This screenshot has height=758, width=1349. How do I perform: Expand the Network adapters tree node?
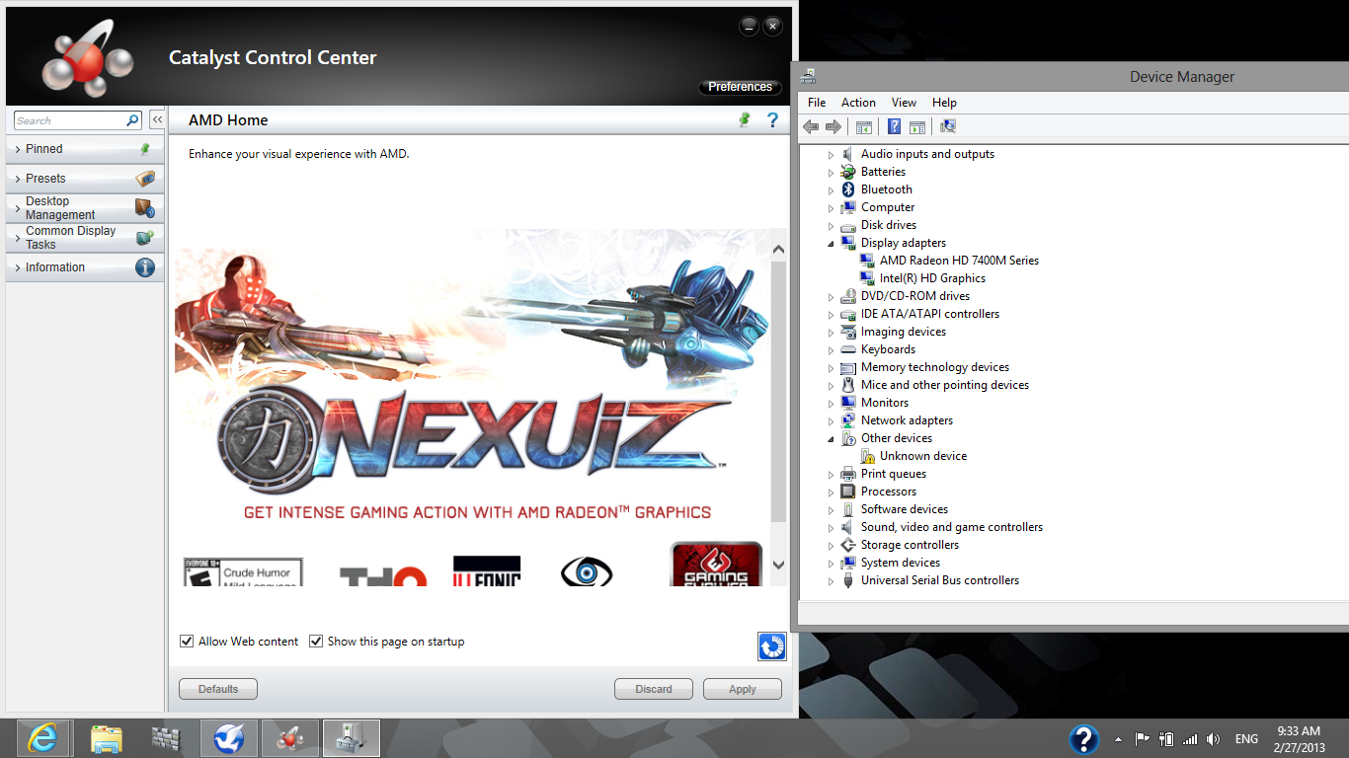click(832, 421)
